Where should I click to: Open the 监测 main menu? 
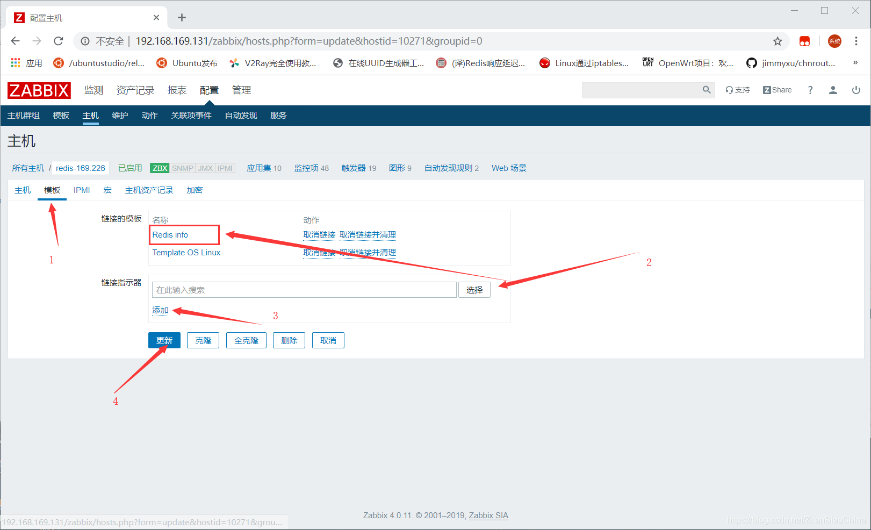click(93, 90)
